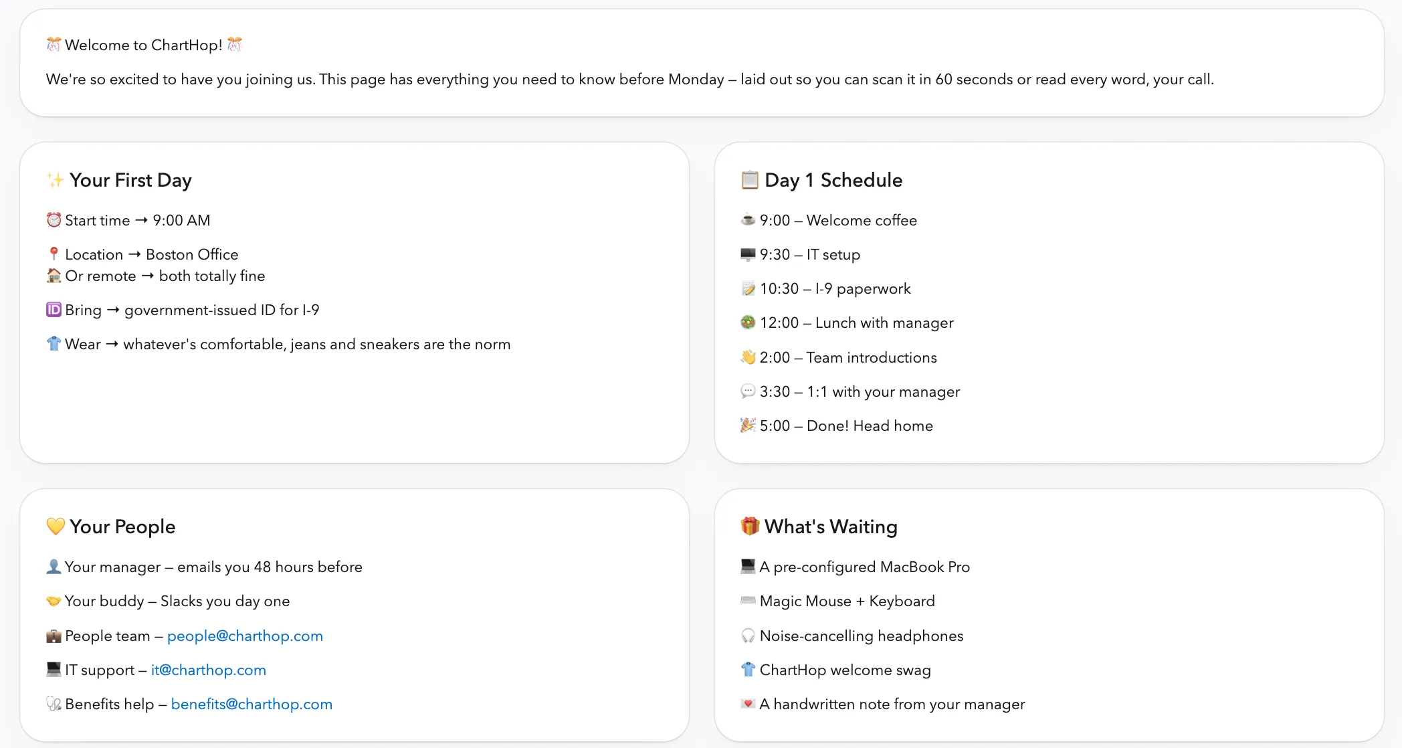Image resolution: width=1402 pixels, height=748 pixels.
Task: Click the sparkles icon beside Your First Day
Action: point(56,180)
